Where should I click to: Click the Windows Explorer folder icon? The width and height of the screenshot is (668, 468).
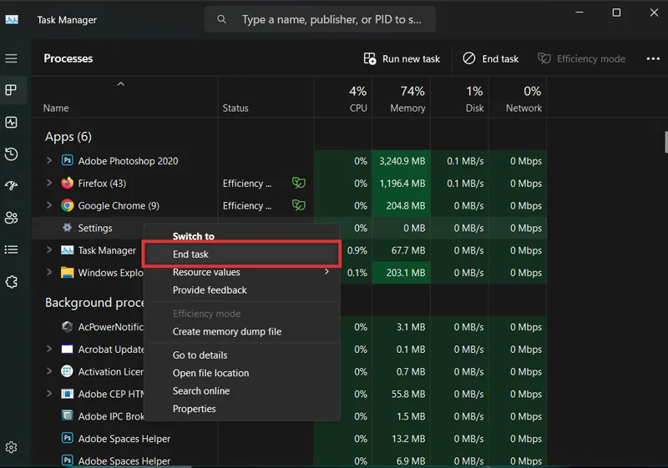pyautogui.click(x=67, y=272)
